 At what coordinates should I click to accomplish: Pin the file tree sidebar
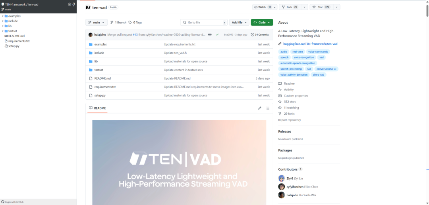[73, 4]
